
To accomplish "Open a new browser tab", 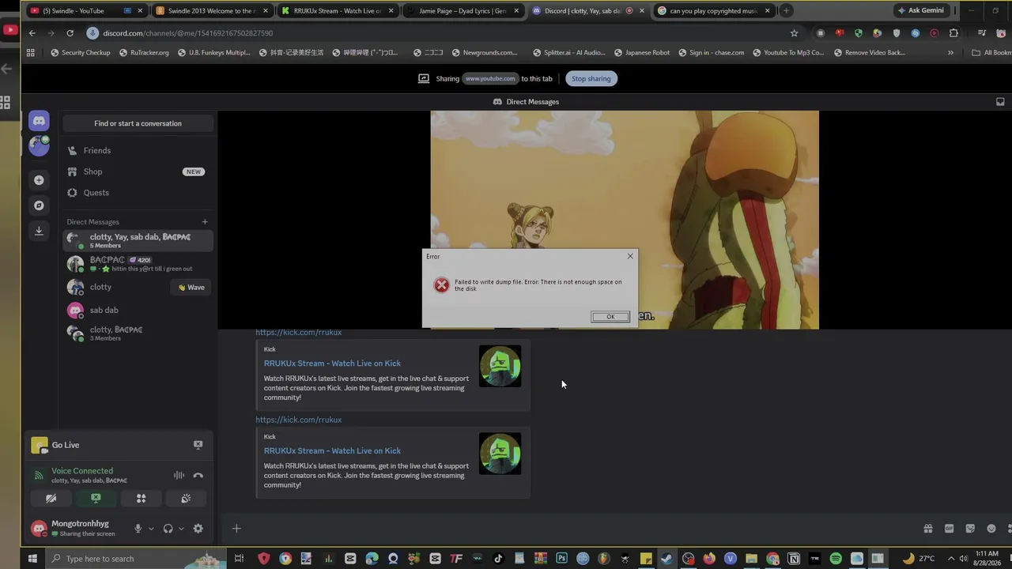I will tap(787, 11).
